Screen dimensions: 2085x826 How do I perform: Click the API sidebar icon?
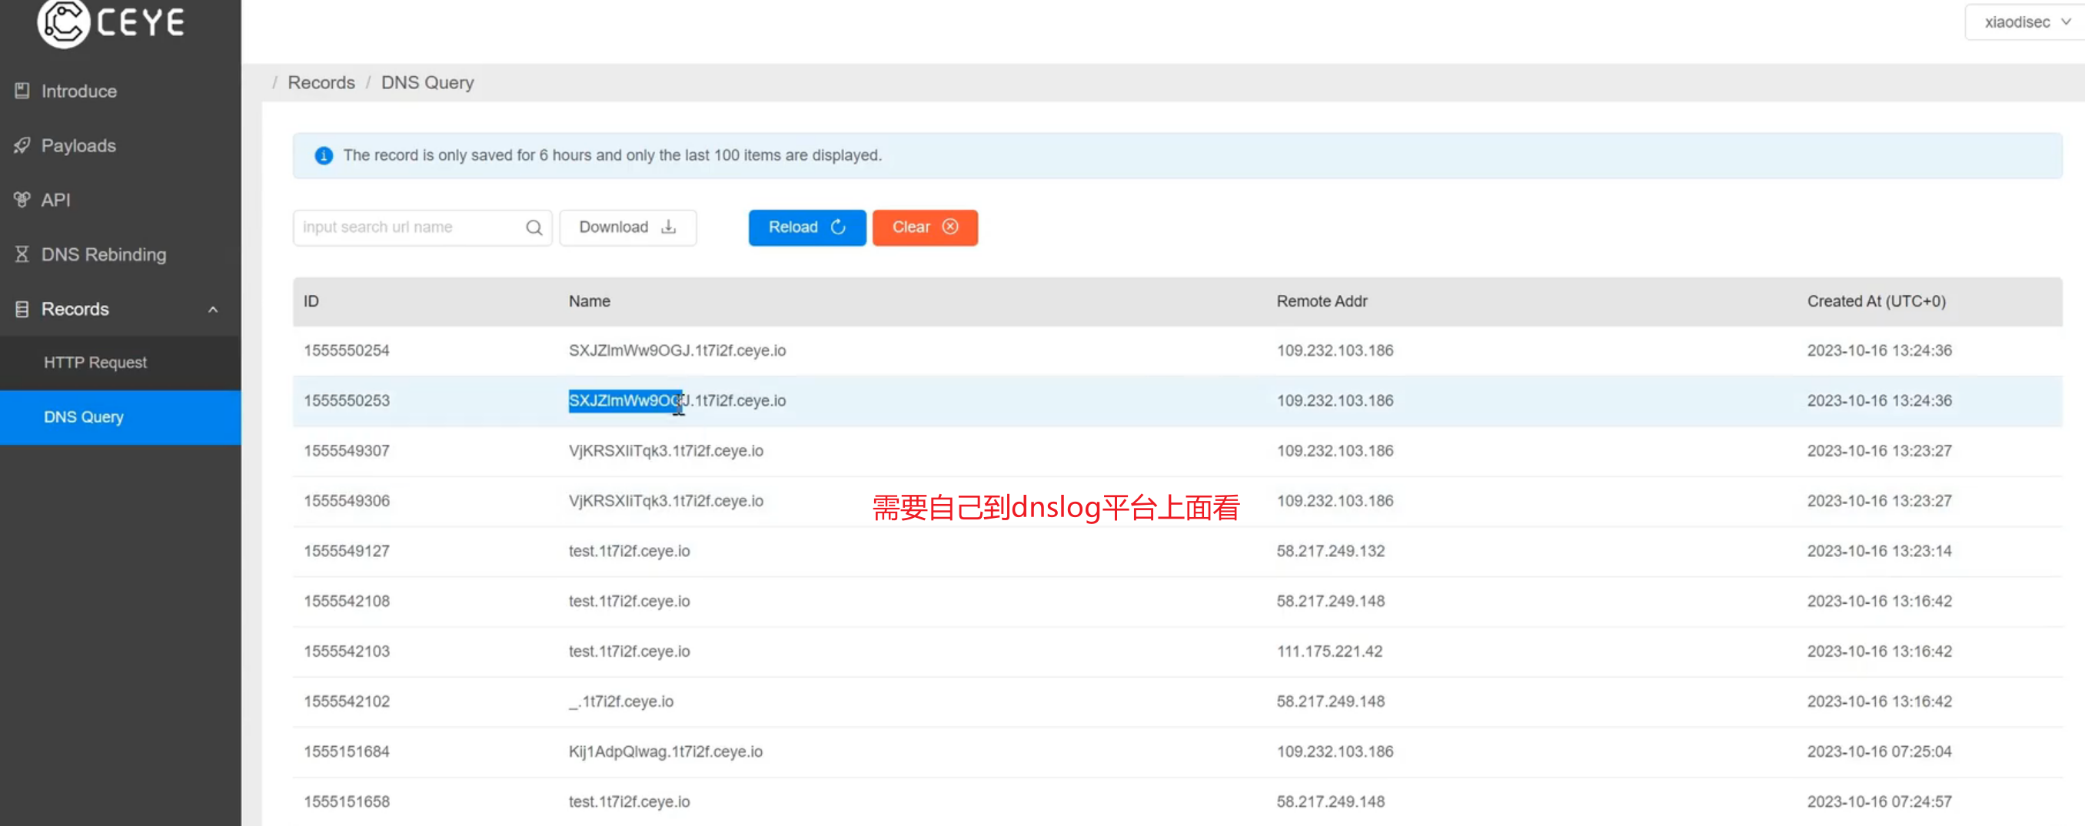pyautogui.click(x=22, y=200)
